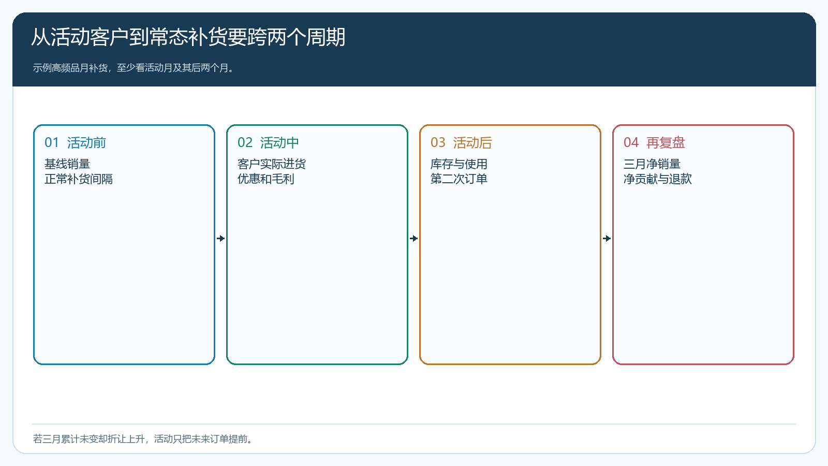Click the line 正常补货间隔
828x466 pixels.
(x=79, y=179)
